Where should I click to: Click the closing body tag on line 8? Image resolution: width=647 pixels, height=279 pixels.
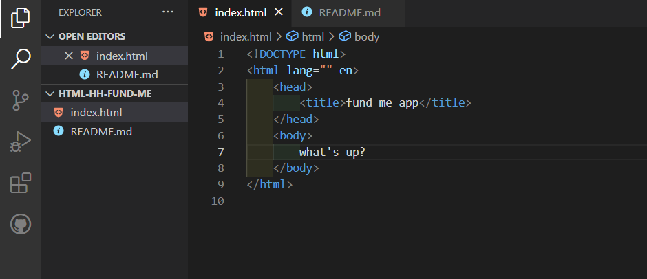point(296,168)
